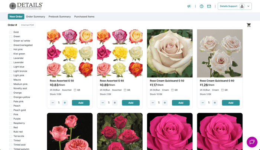Screen dimensions: 260x150
Task: Open the mail envelope icon
Action: [209, 6]
